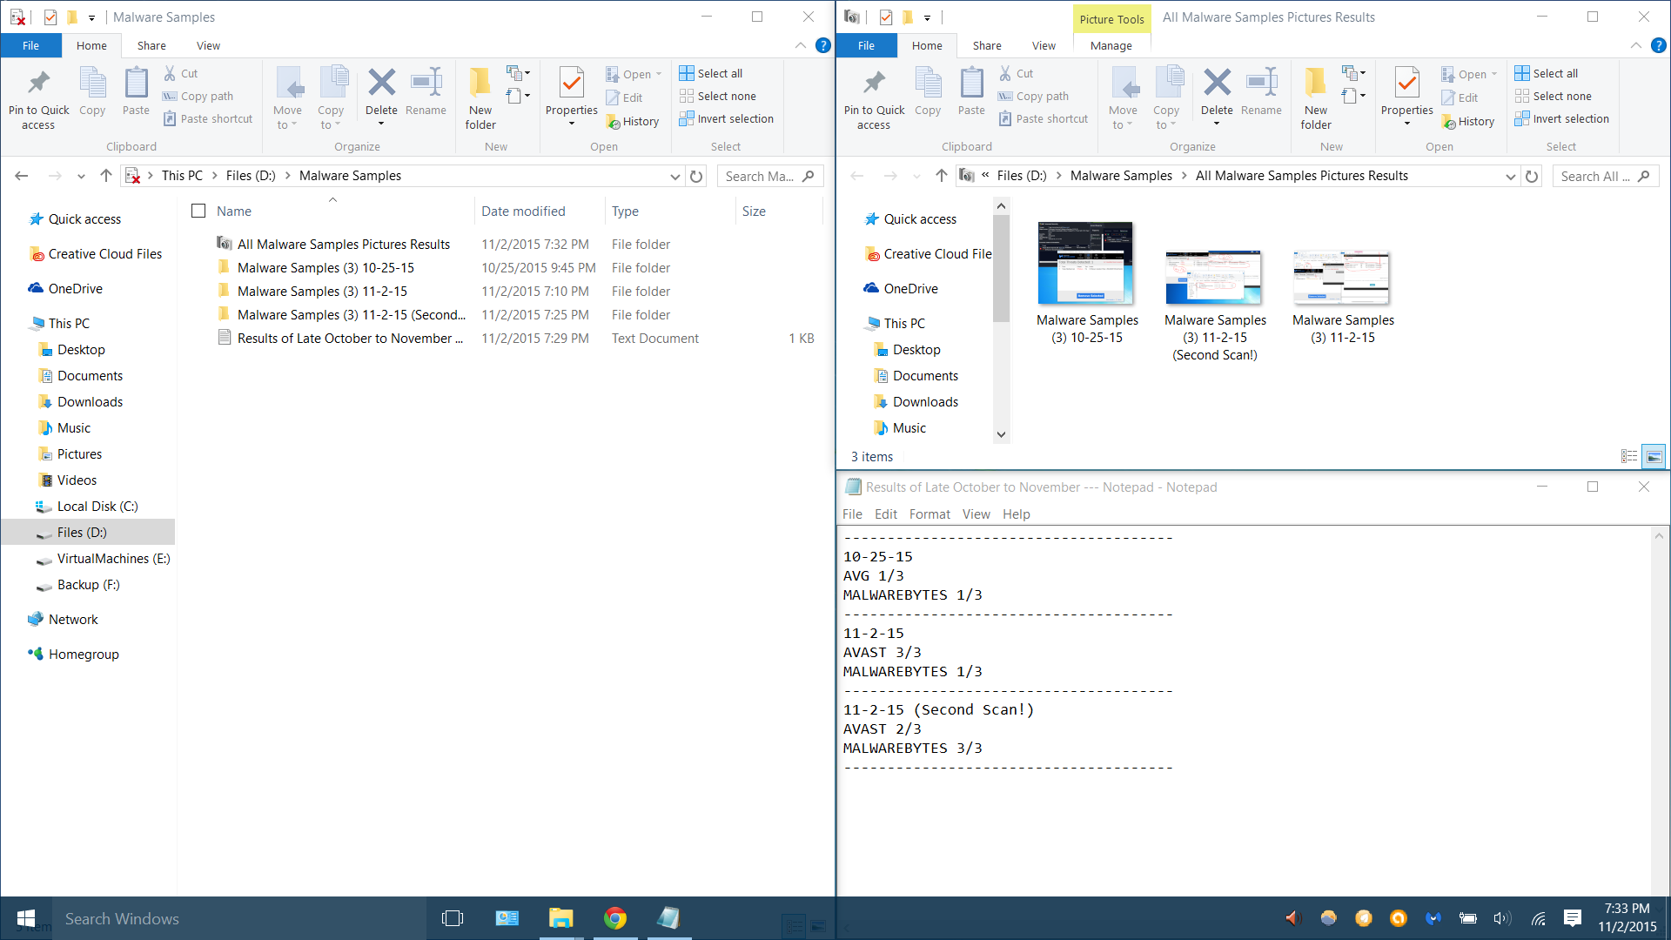The image size is (1671, 940).
Task: Tick the select-all checkbox beside Name column
Action: click(x=198, y=211)
